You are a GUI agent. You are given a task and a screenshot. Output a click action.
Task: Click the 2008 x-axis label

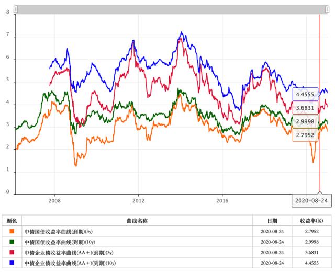(x=54, y=201)
